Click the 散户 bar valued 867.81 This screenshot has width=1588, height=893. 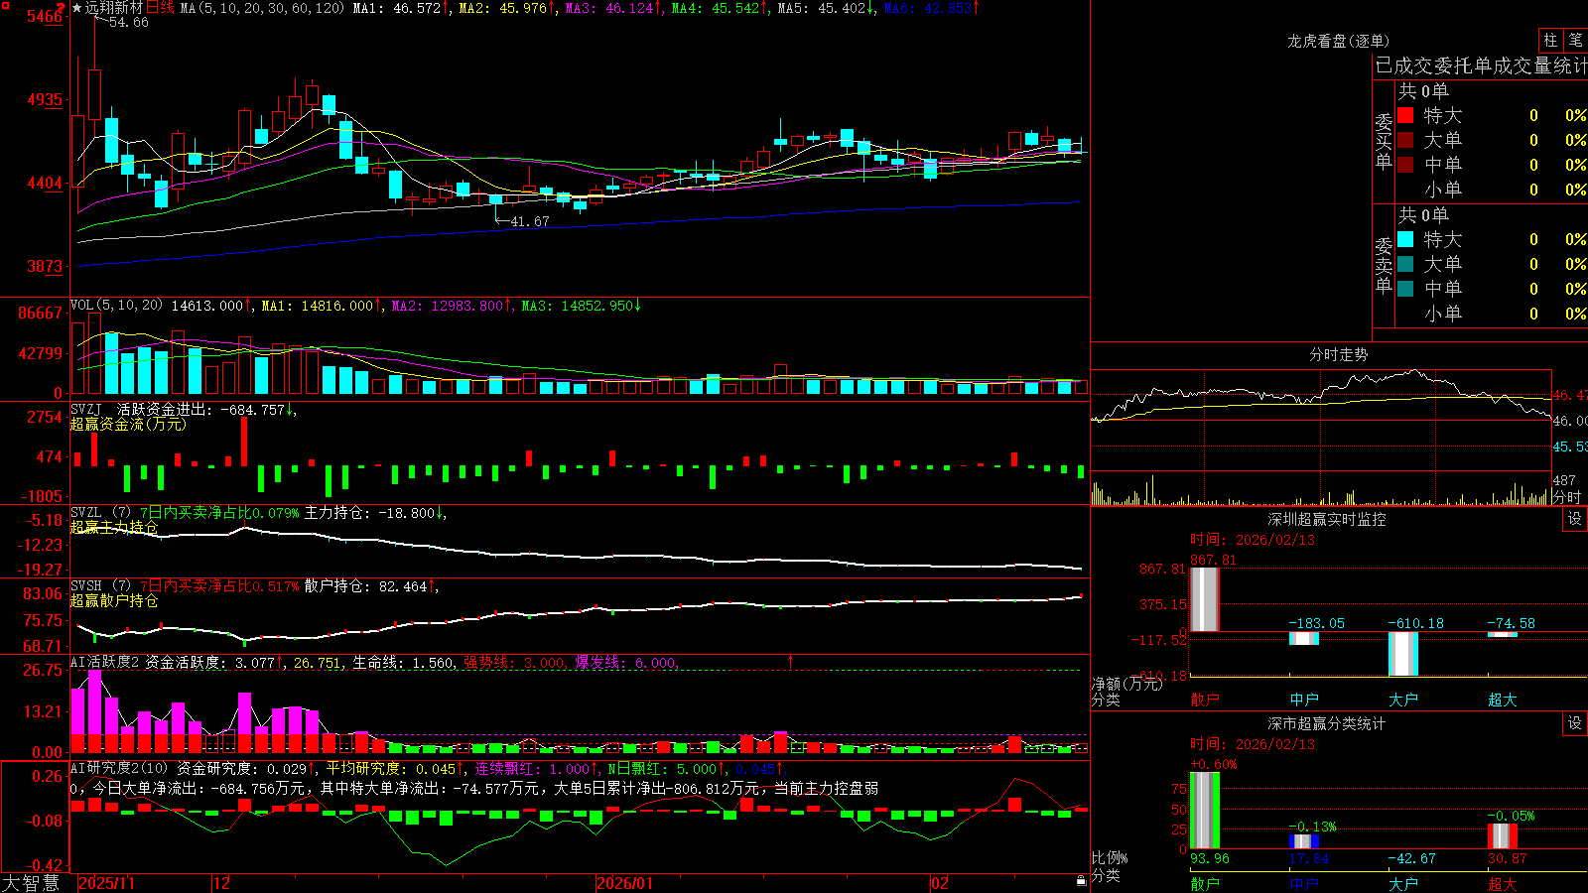click(1205, 599)
